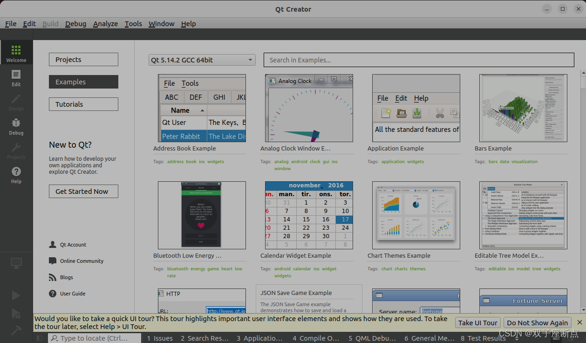Open the 2 Search Results output pane

coord(204,338)
